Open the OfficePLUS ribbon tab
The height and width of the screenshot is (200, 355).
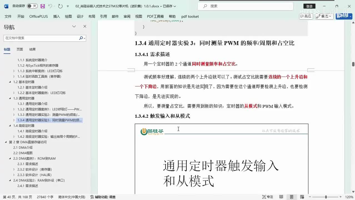(39, 16)
